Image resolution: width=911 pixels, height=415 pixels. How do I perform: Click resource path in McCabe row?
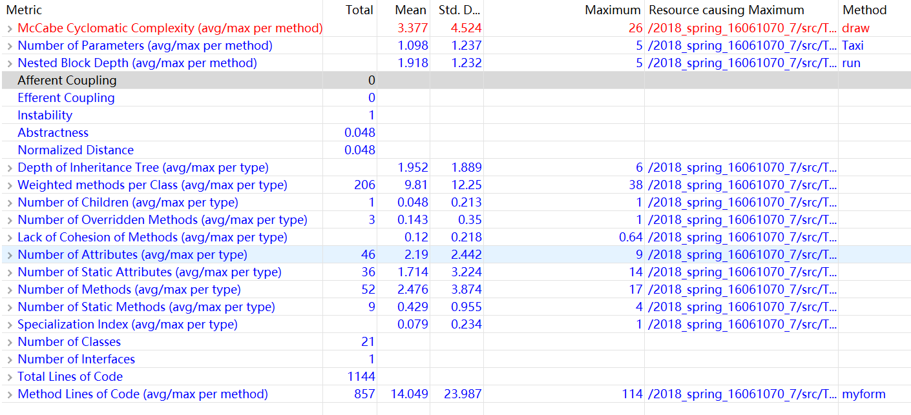click(x=742, y=28)
